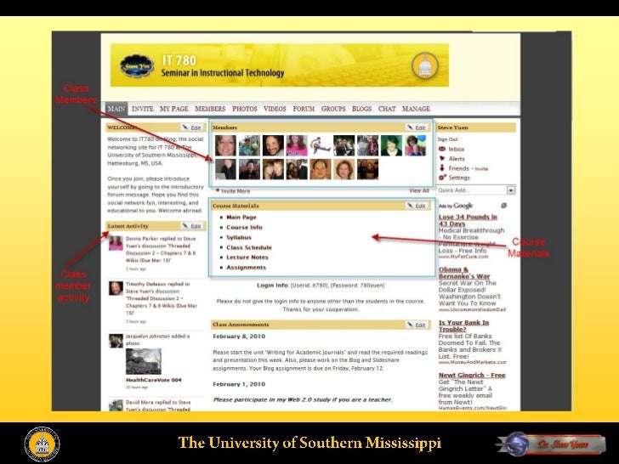This screenshot has height=464, width=619.
Task: Open the INVITE tab
Action: point(142,109)
